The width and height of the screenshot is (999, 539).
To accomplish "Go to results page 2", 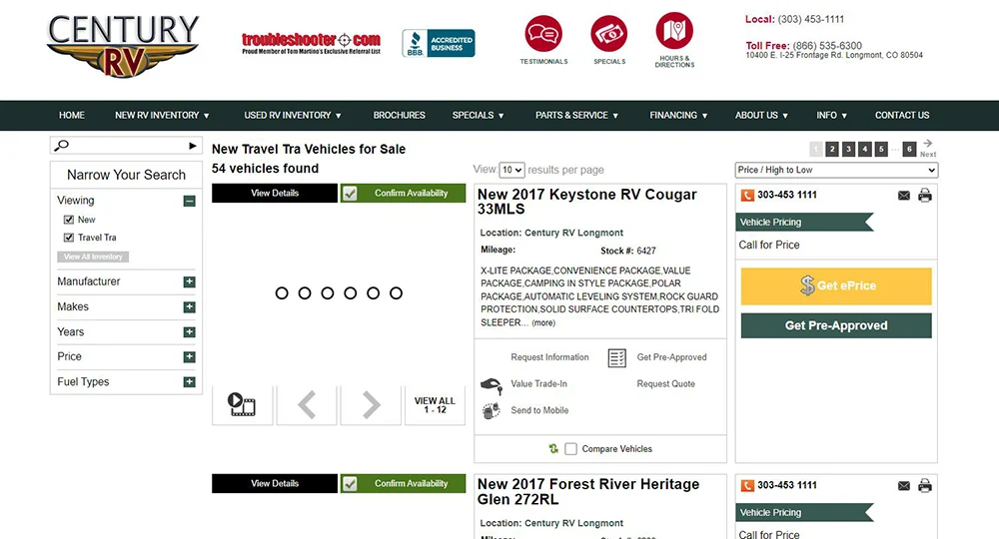I will click(x=831, y=149).
